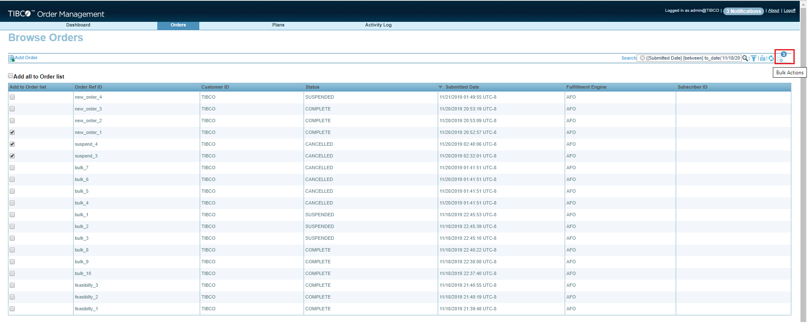Toggle the Submitted Date sort arrow

pyautogui.click(x=441, y=87)
